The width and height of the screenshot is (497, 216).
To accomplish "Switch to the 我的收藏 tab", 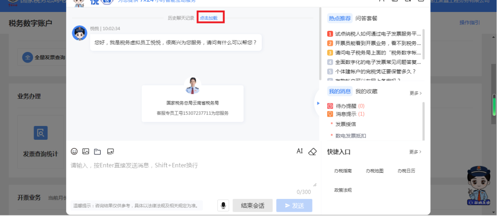I will tap(366, 91).
